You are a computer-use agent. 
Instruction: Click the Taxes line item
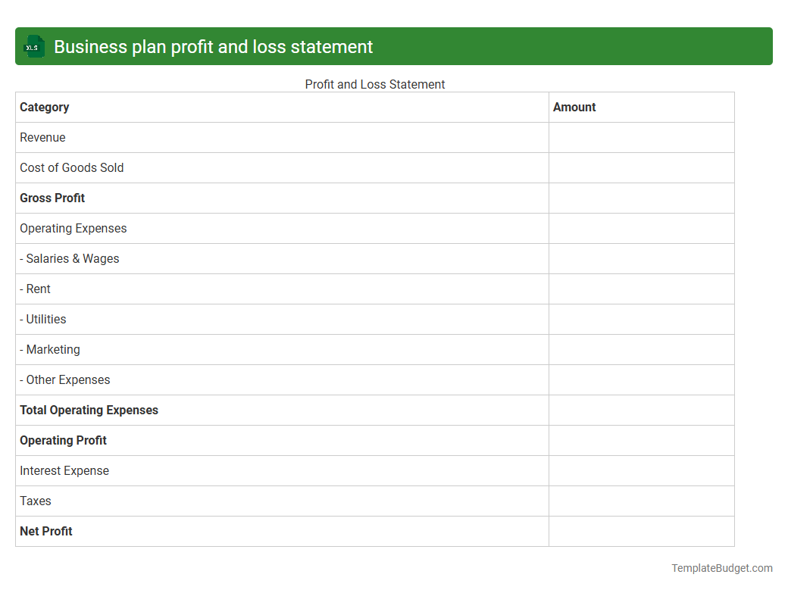click(x=35, y=501)
